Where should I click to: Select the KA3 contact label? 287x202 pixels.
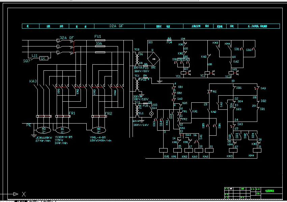click(x=33, y=81)
